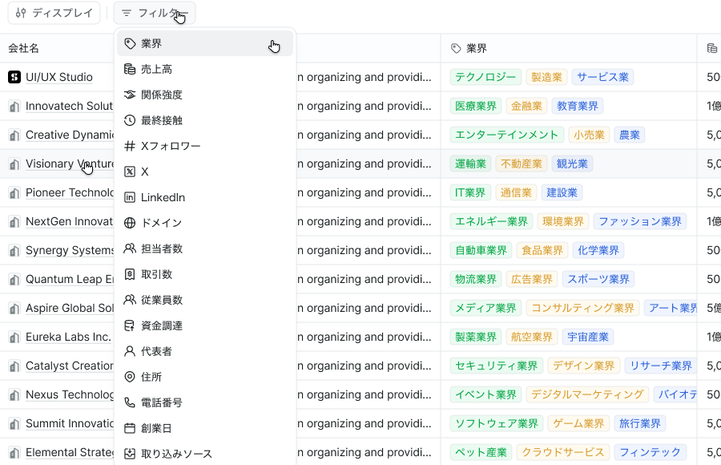Click Visionary Ventures description cell
Viewport: 721px width, 465px height.
coord(369,164)
